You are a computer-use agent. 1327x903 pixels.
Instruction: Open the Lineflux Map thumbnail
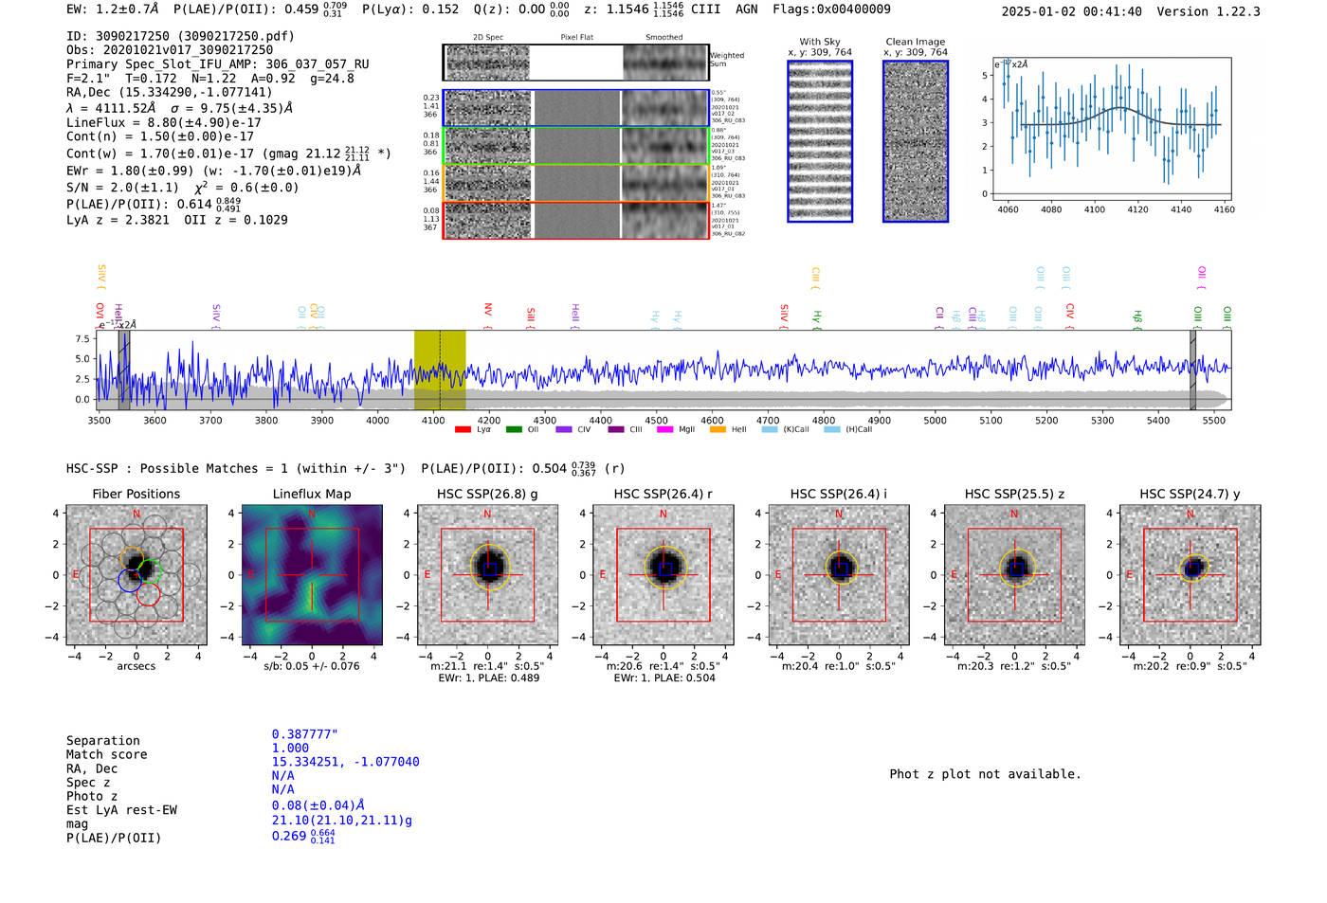tap(312, 575)
